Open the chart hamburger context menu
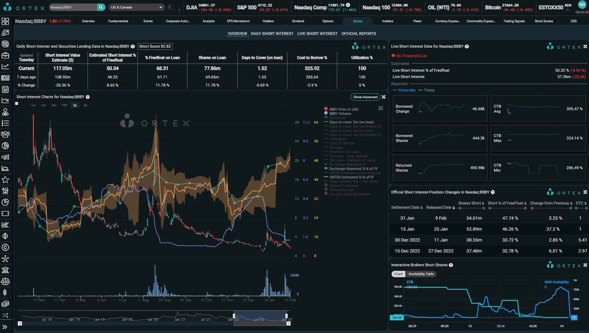Viewport: 589px width, 333px height. pyautogui.click(x=380, y=108)
